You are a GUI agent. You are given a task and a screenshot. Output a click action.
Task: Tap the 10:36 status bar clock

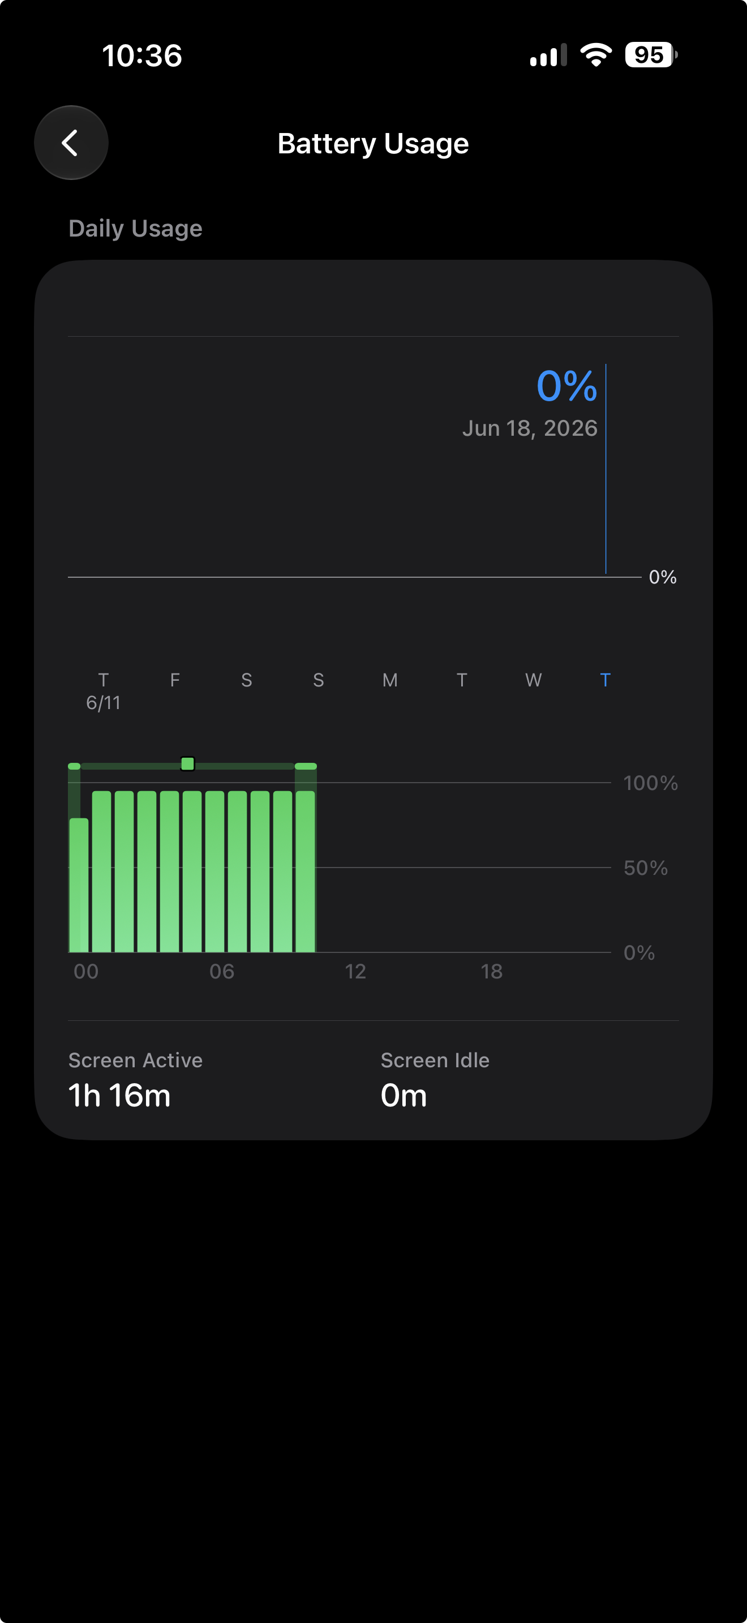click(x=143, y=55)
